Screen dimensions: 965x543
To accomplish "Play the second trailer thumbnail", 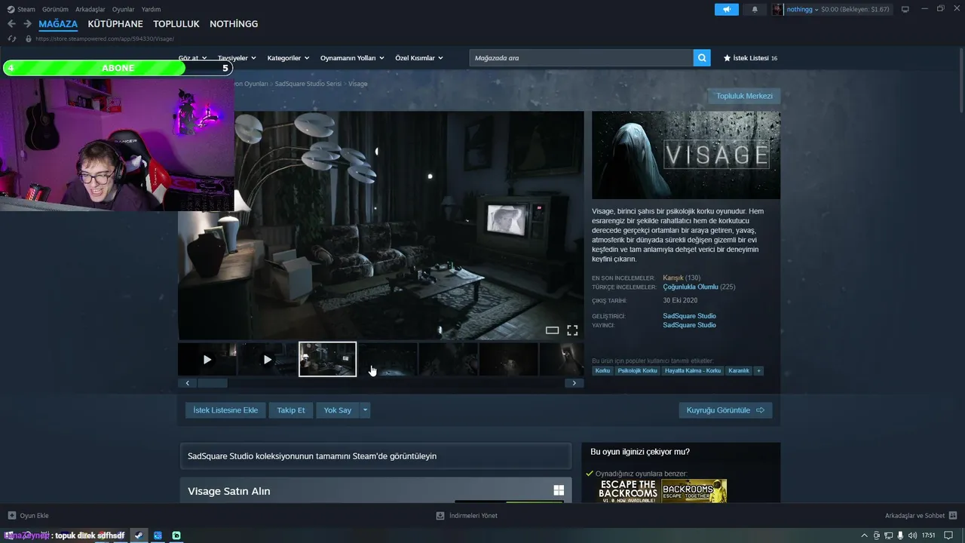I will 267,360.
